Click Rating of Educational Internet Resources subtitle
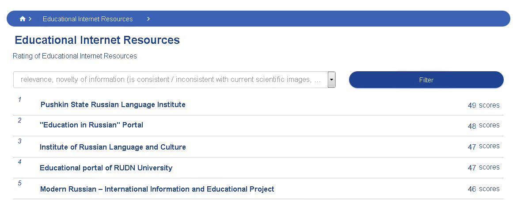Image resolution: width=513 pixels, height=200 pixels. click(75, 56)
